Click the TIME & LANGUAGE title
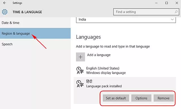181x109 pixels. [x=27, y=12]
